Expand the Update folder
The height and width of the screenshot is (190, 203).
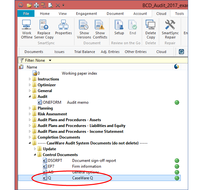[35, 149]
